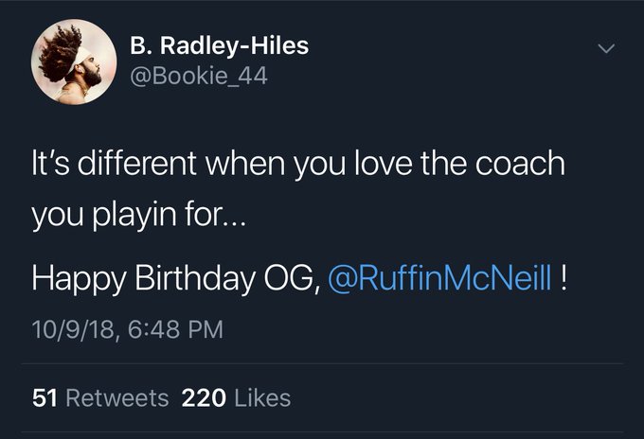The width and height of the screenshot is (644, 439).
Task: Click the divider line above Retweets
Action: pyautogui.click(x=322, y=364)
